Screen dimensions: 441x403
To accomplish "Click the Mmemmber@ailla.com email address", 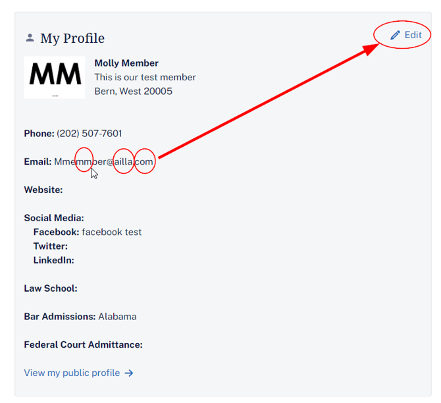I will point(103,161).
